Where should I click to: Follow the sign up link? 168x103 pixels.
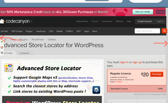(x=137, y=62)
